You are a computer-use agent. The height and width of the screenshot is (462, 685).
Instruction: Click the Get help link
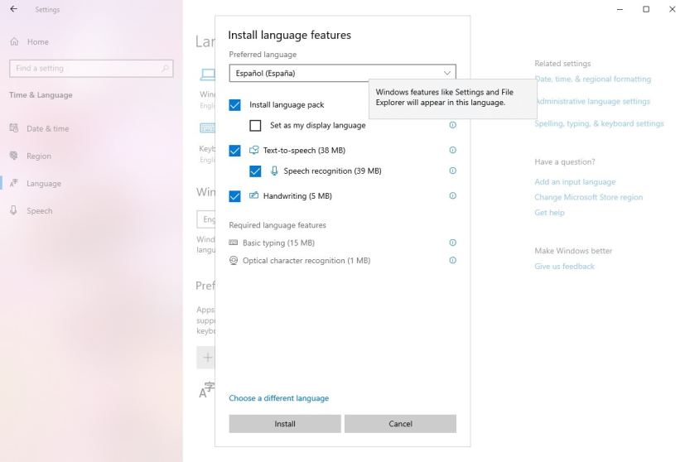(x=549, y=213)
